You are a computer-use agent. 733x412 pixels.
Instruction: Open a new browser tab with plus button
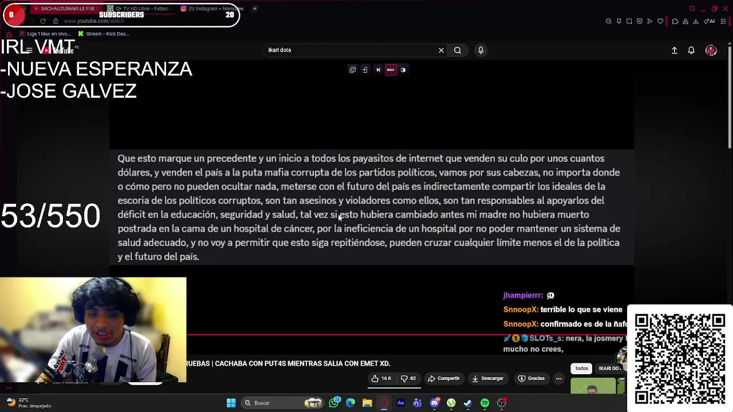[255, 9]
